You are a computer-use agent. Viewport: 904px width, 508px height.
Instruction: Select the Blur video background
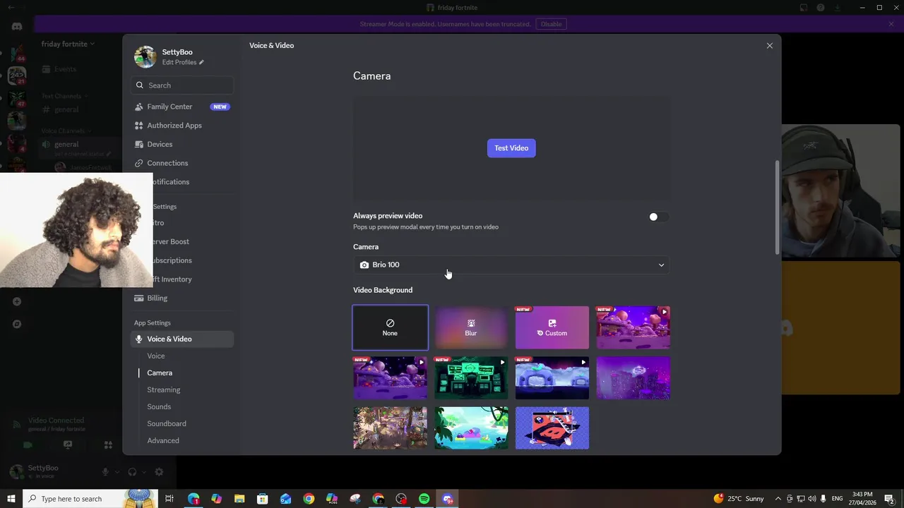coord(471,327)
